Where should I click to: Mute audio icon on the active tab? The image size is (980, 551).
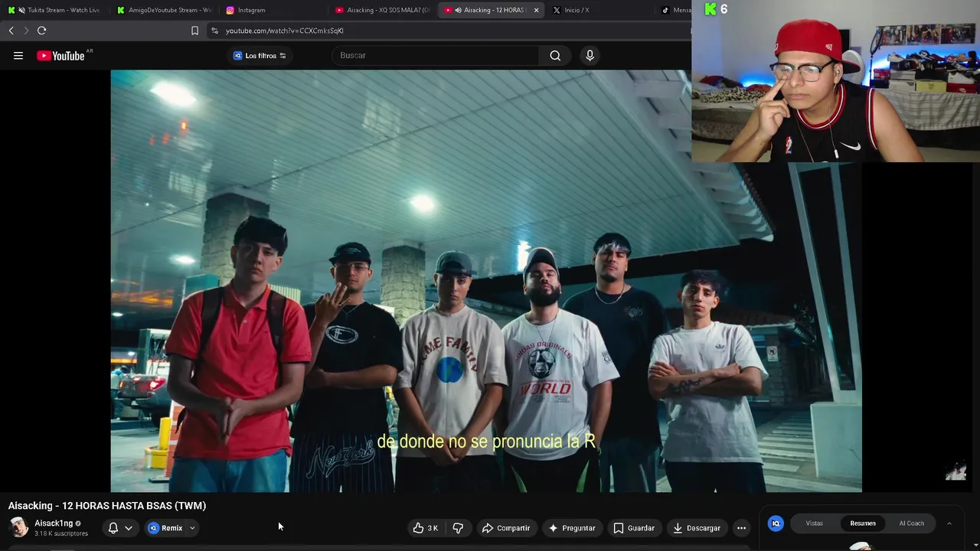pyautogui.click(x=458, y=10)
